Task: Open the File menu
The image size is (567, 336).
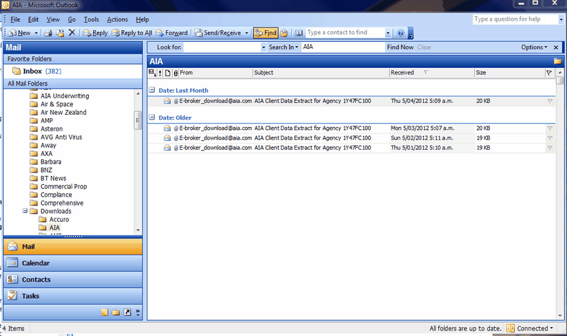Action: coord(15,19)
